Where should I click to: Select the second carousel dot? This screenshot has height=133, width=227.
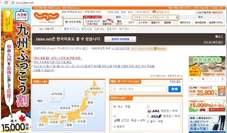203,79
